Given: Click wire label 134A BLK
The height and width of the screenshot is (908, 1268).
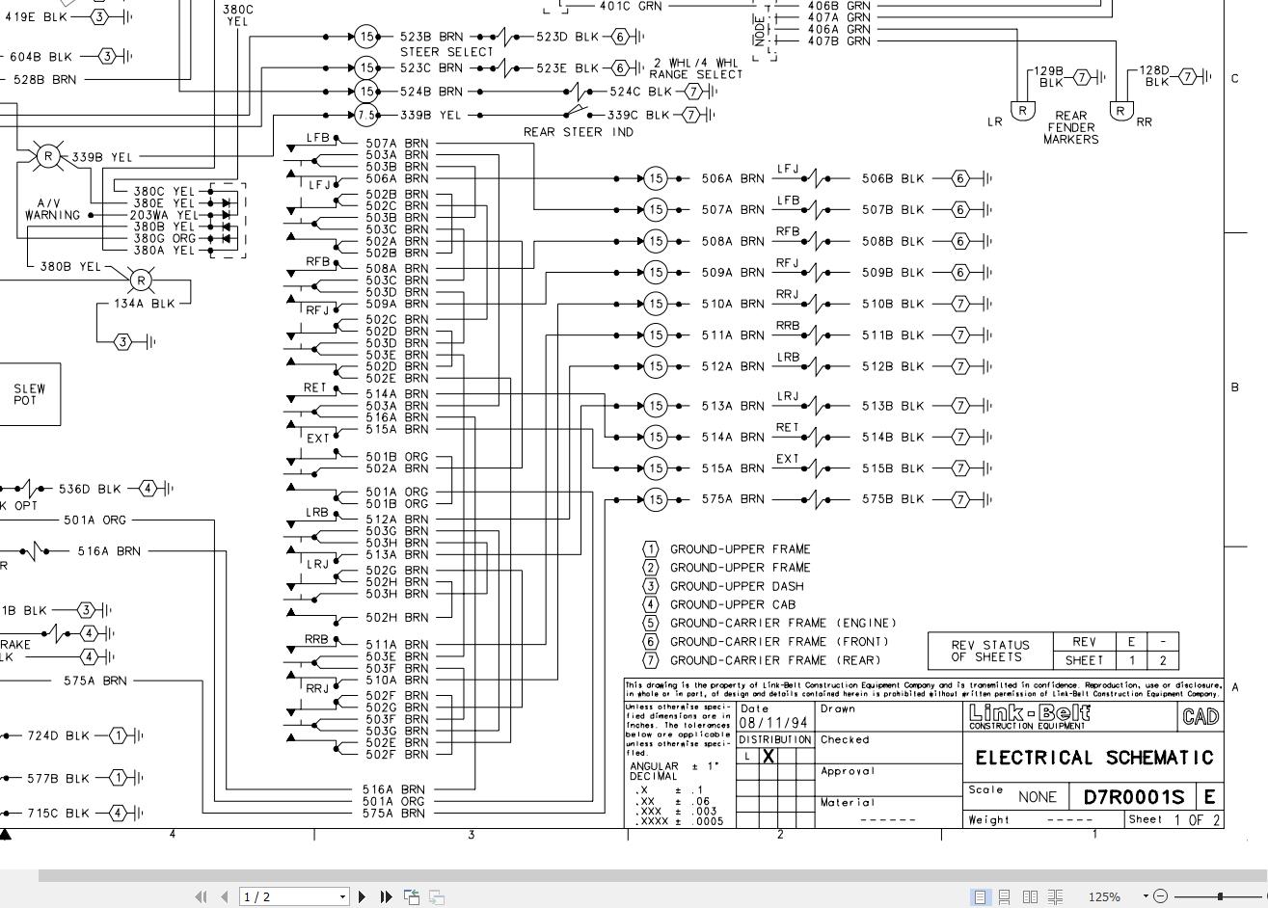Looking at the screenshot, I should tap(145, 304).
